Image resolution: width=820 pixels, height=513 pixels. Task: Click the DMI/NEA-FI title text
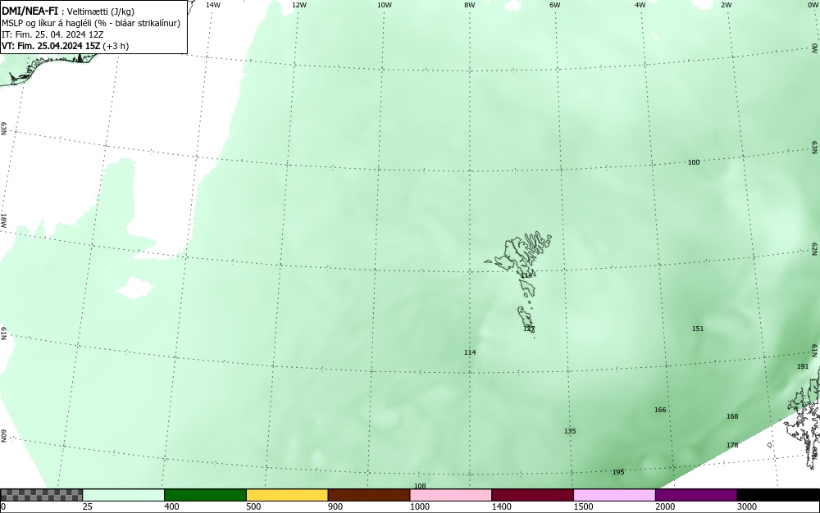coord(30,11)
